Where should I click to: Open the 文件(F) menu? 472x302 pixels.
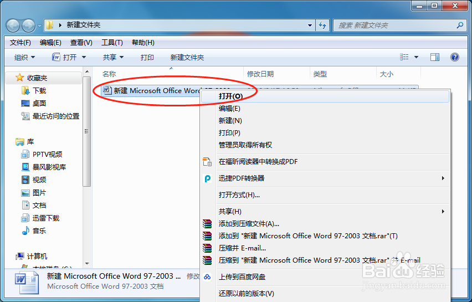coord(20,43)
